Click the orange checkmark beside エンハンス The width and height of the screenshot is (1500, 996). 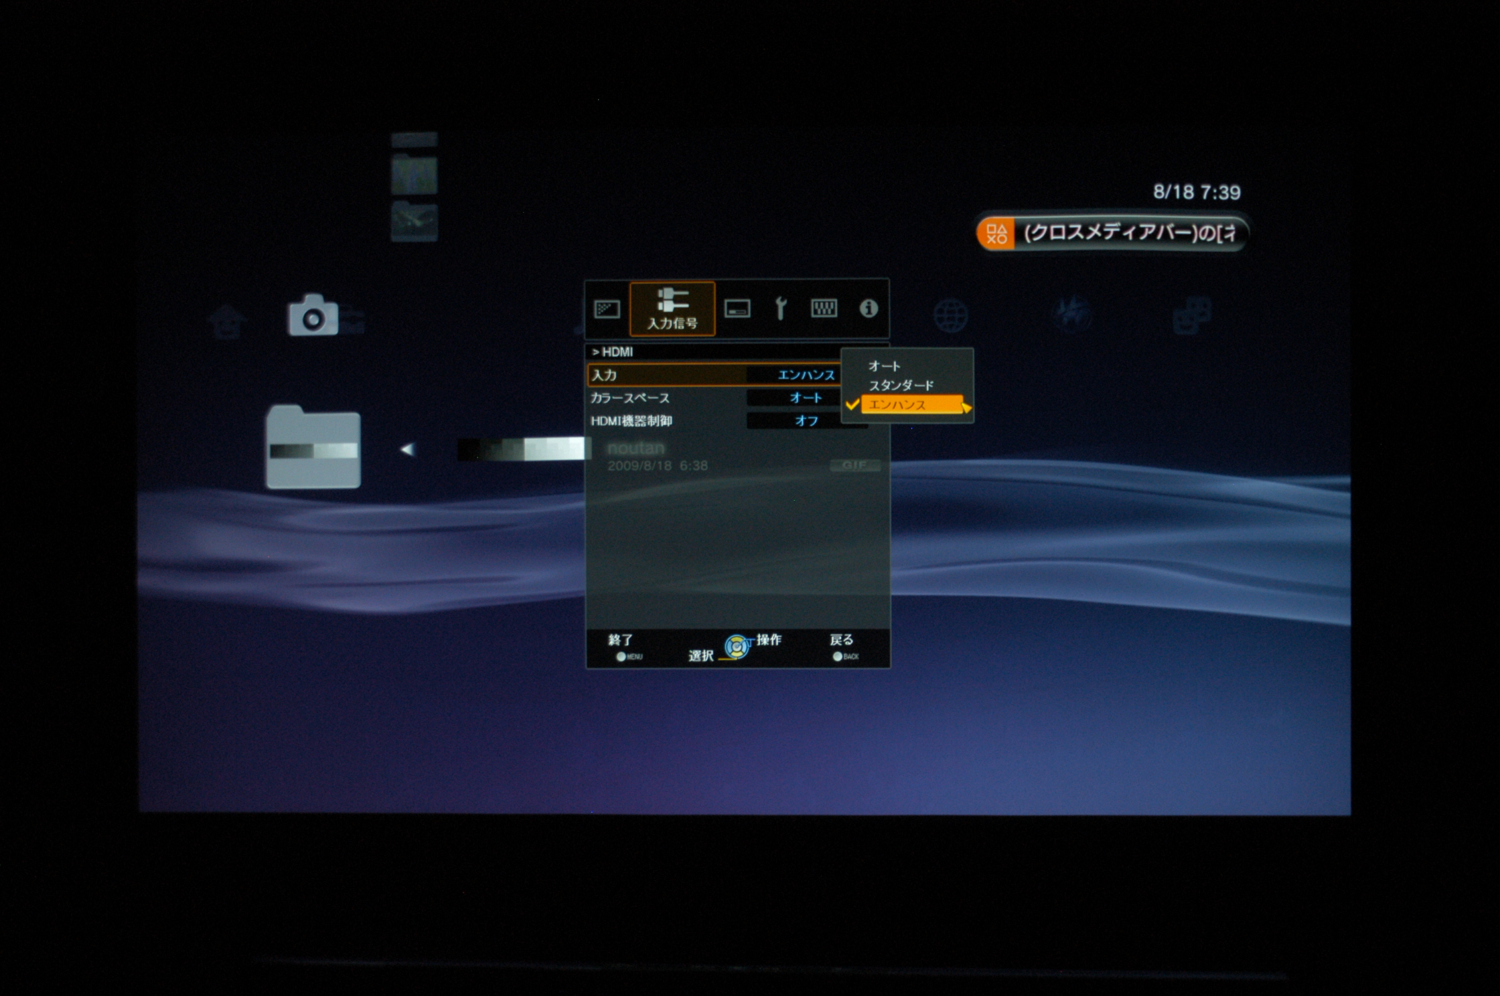(x=852, y=404)
